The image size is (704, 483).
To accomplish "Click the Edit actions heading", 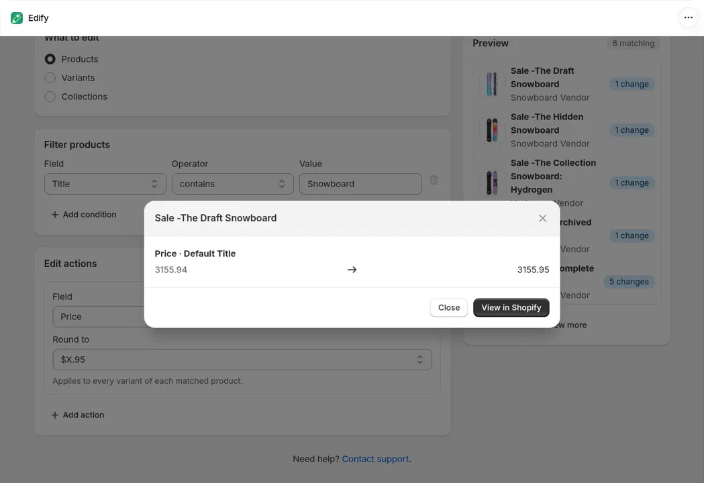I will (x=70, y=264).
